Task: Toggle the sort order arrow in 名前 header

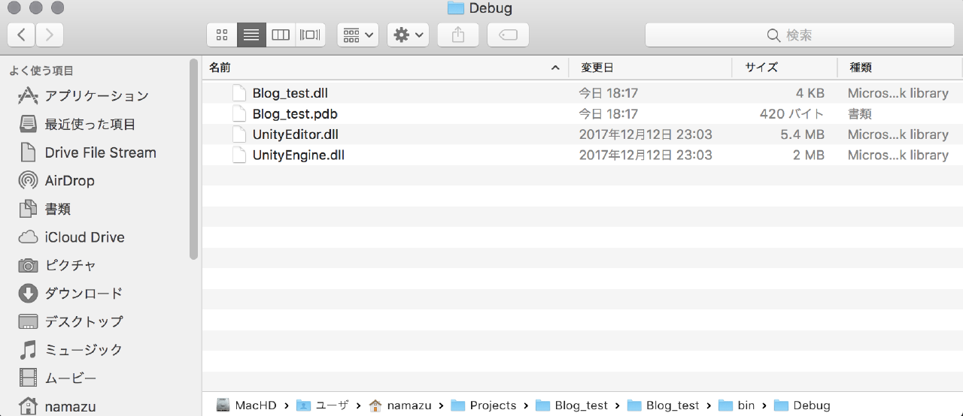Action: pyautogui.click(x=555, y=68)
